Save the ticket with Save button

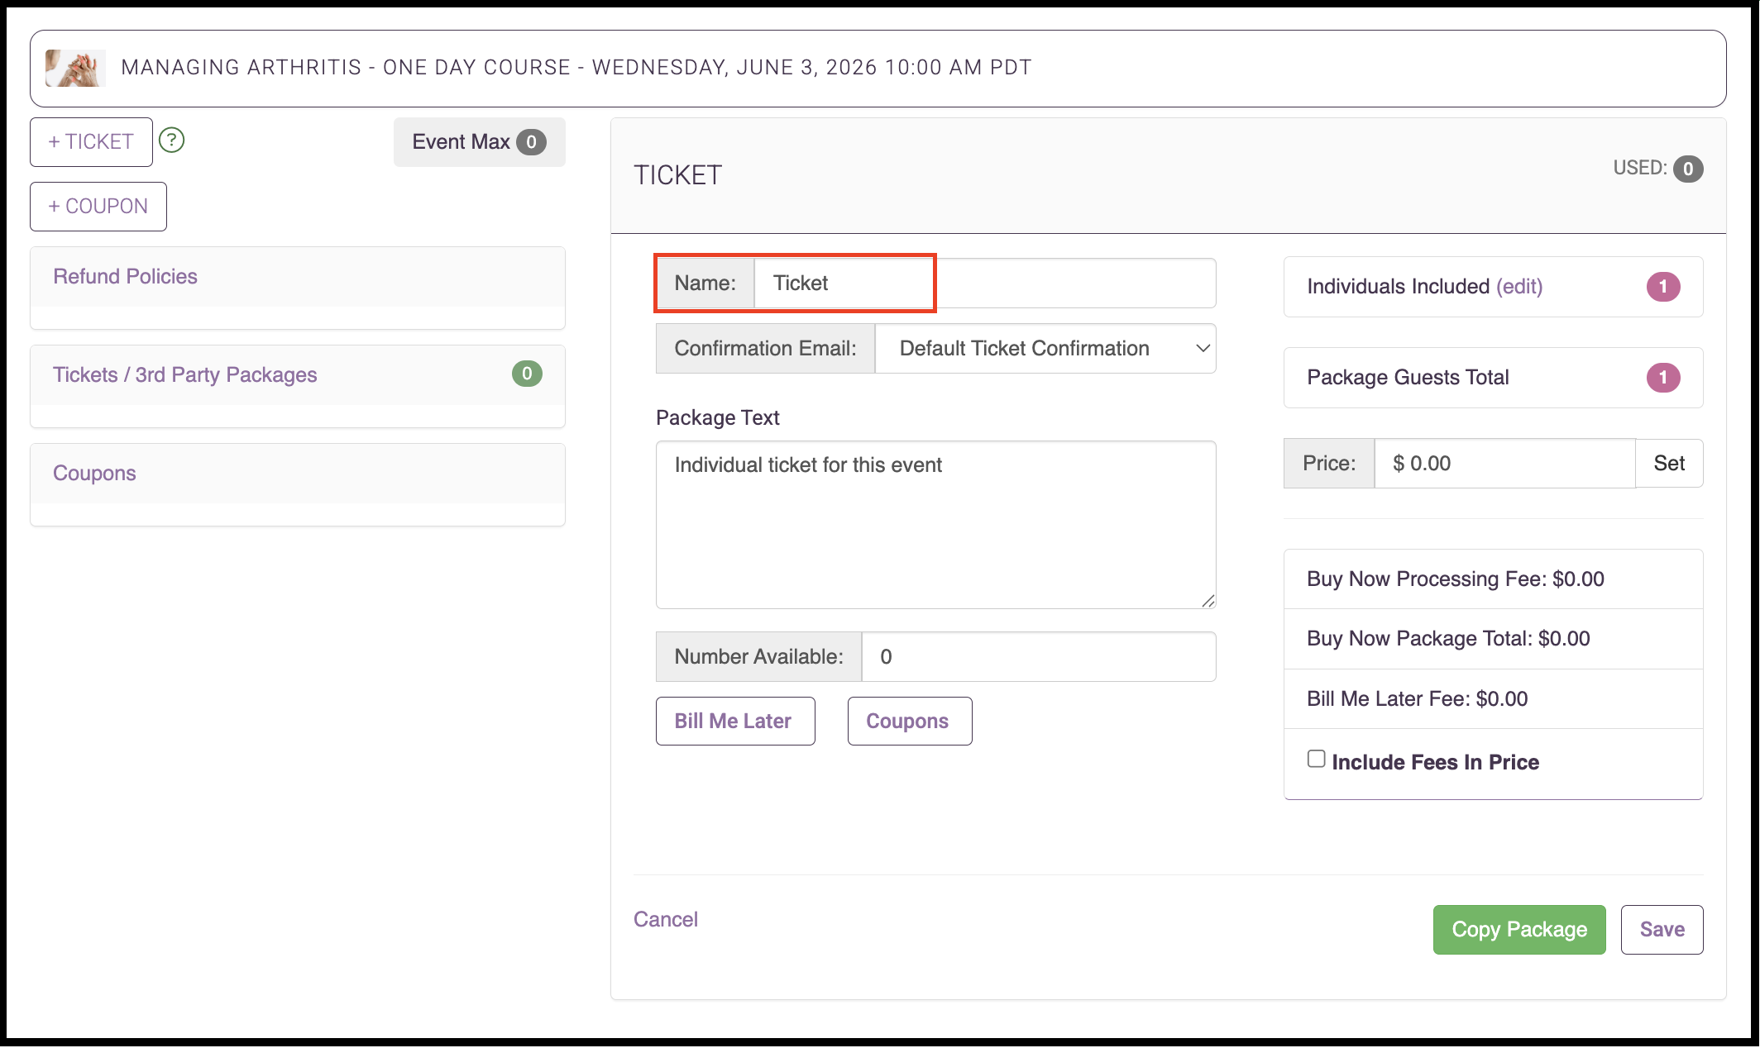(x=1662, y=931)
